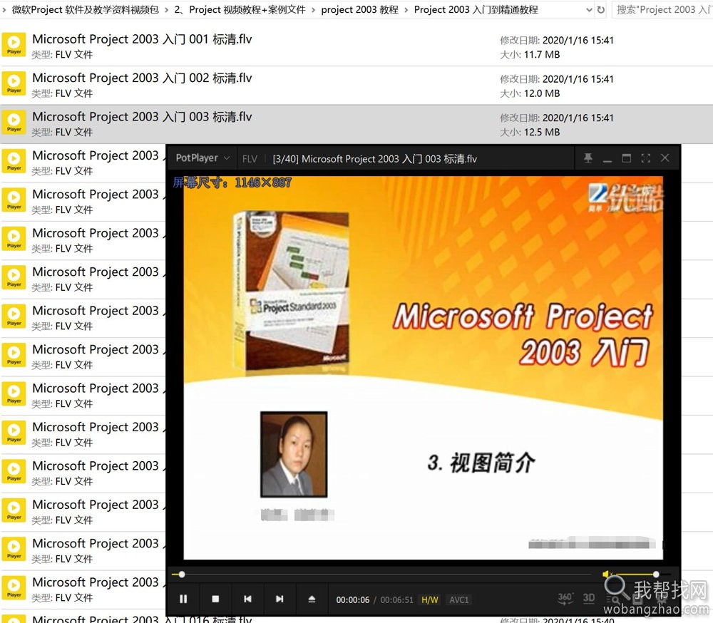Click 类型: FLV 文件 under file 001
The image size is (713, 623).
point(62,55)
